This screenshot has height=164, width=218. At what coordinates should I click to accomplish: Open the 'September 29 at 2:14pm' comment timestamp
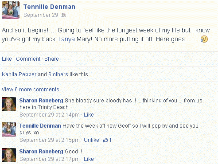(x=50, y=115)
